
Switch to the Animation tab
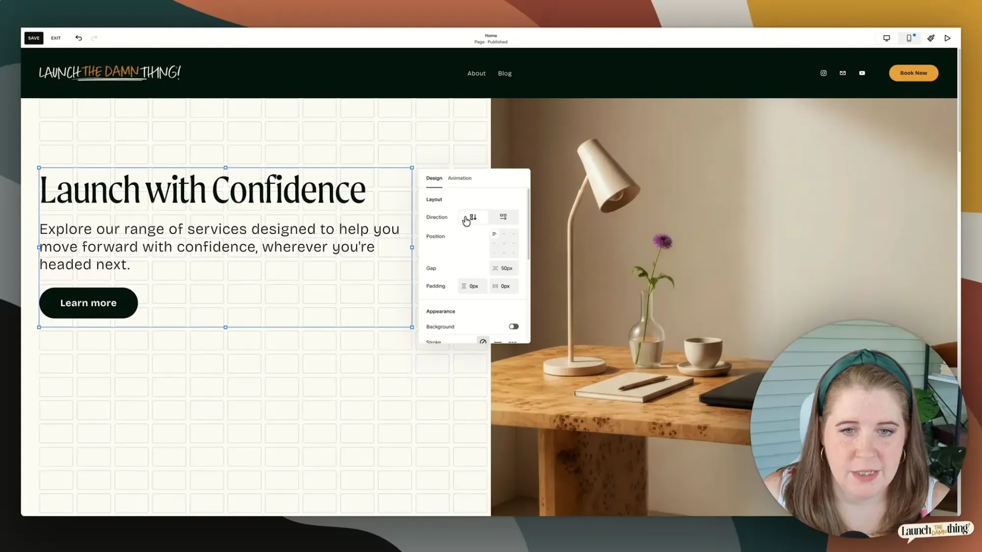pyautogui.click(x=460, y=178)
